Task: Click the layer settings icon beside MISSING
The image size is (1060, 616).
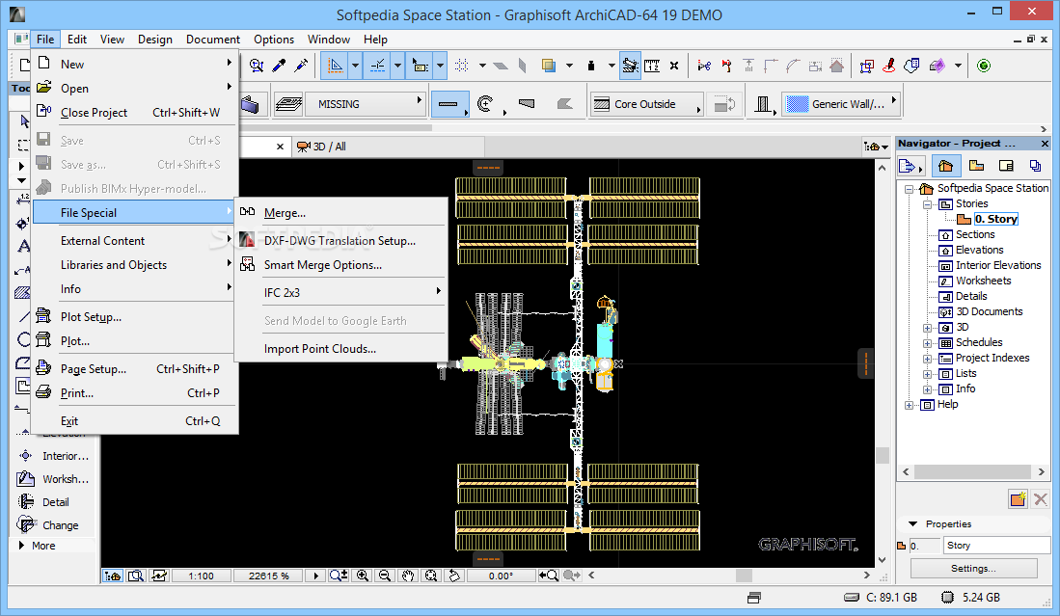Action: (288, 104)
